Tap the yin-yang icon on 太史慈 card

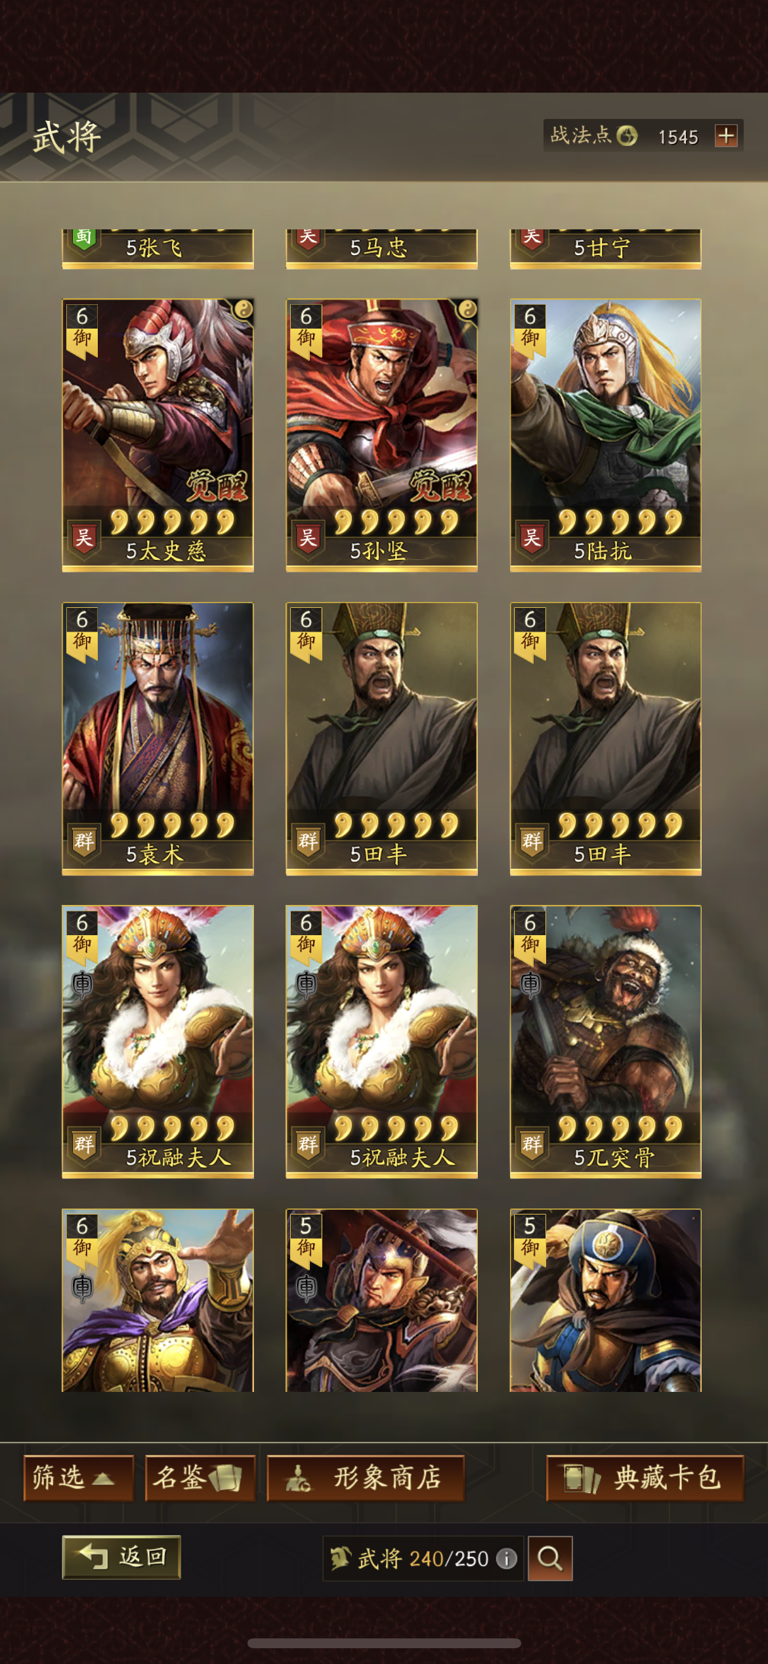pyautogui.click(x=244, y=310)
